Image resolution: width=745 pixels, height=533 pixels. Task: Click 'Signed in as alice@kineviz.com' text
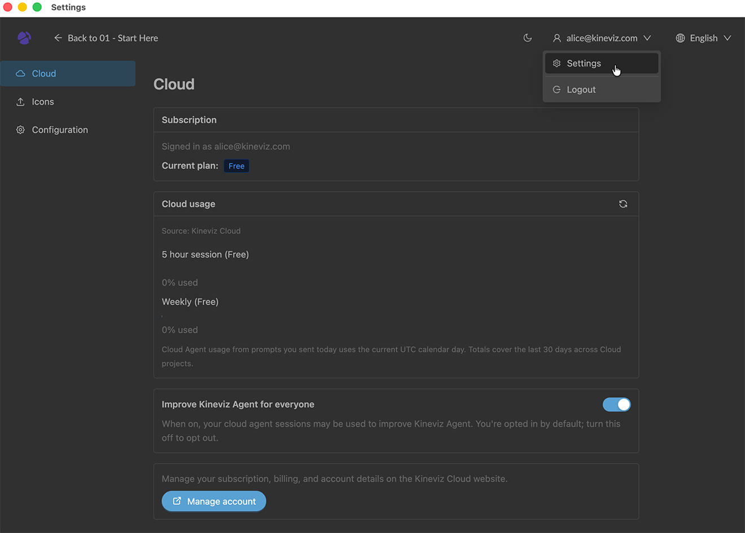point(226,146)
